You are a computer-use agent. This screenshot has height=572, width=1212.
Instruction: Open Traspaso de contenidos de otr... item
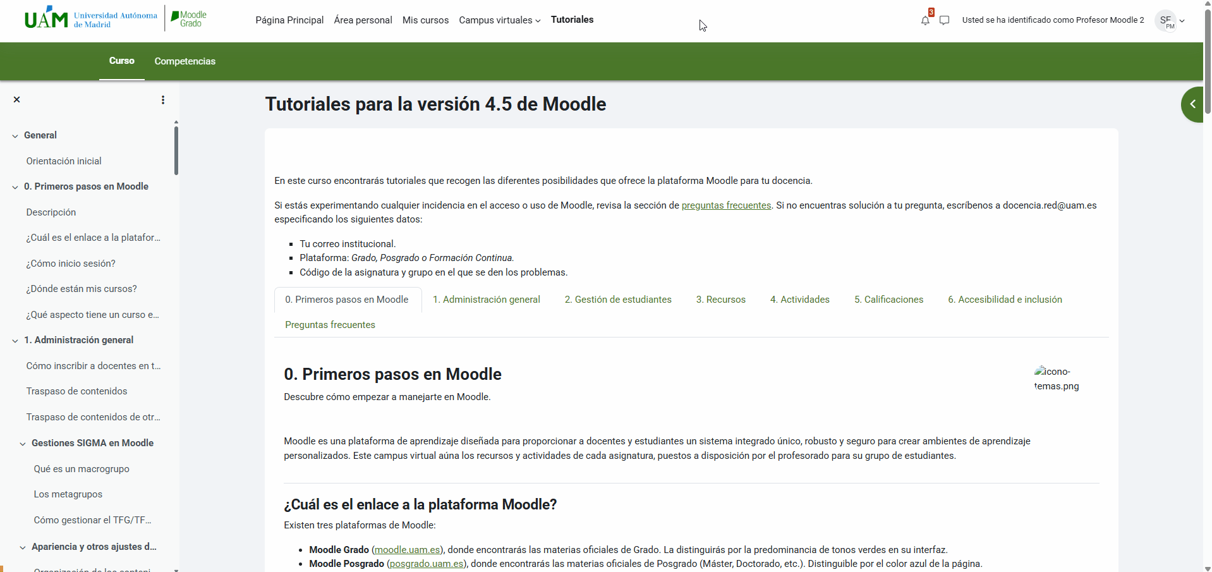point(94,417)
